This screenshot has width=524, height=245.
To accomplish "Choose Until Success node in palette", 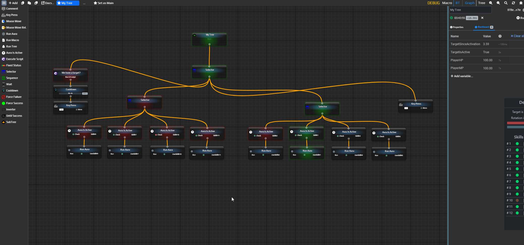I will coord(14,116).
